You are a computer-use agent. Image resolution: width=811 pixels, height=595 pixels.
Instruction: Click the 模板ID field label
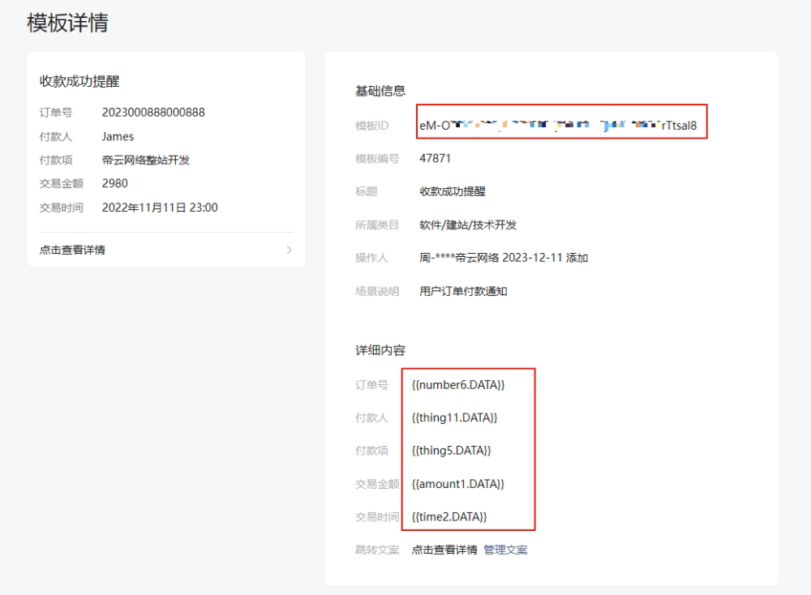coord(372,126)
